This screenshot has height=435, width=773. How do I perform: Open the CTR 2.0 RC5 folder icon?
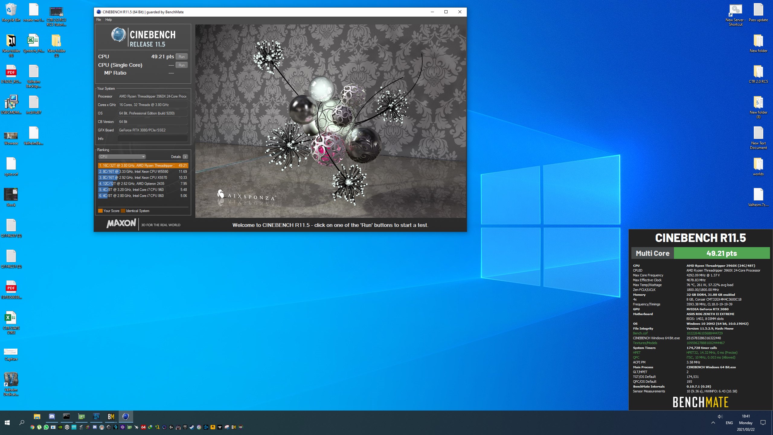coord(758,74)
